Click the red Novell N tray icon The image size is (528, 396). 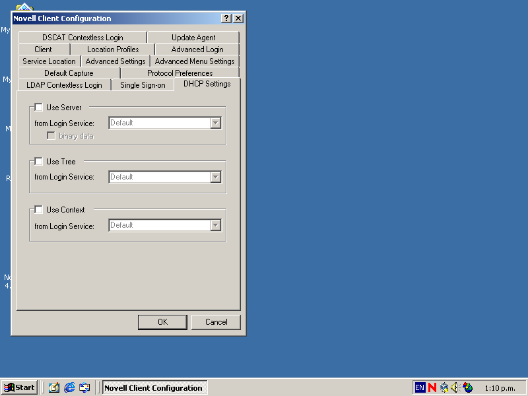pos(432,387)
